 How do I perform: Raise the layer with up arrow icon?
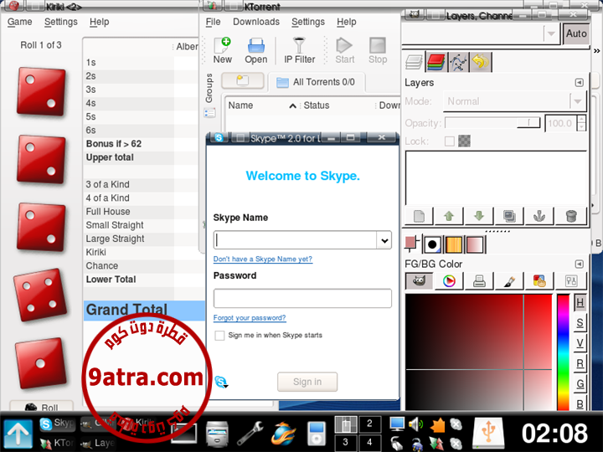tap(449, 216)
